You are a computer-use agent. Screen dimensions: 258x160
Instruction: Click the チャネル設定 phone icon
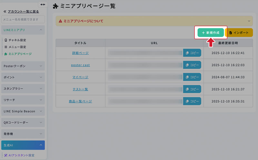click(x=6, y=40)
